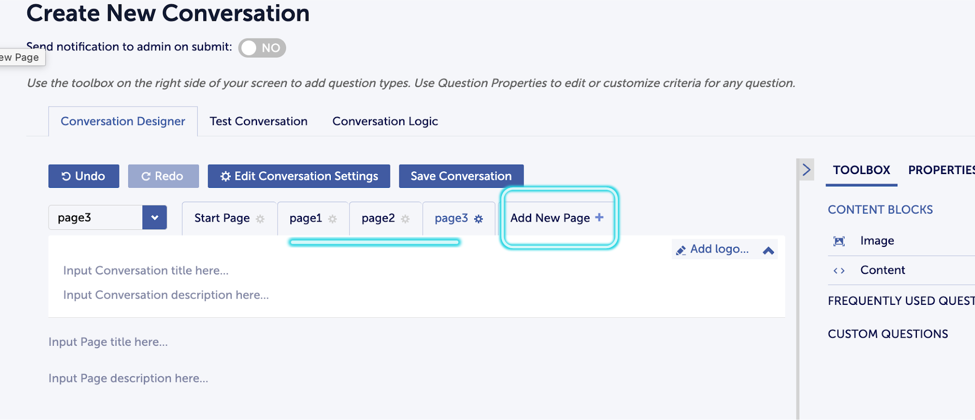Open the page3 page selector dropdown

pyautogui.click(x=154, y=217)
